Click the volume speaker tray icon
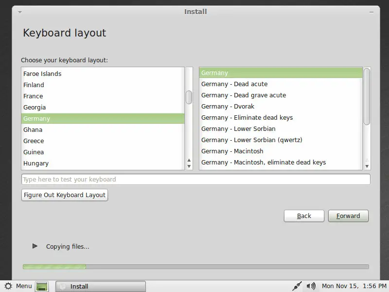Viewport: 389px width, 292px height. tap(311, 286)
